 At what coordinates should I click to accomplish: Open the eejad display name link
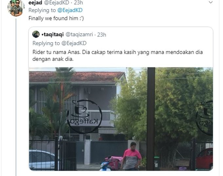35,3
